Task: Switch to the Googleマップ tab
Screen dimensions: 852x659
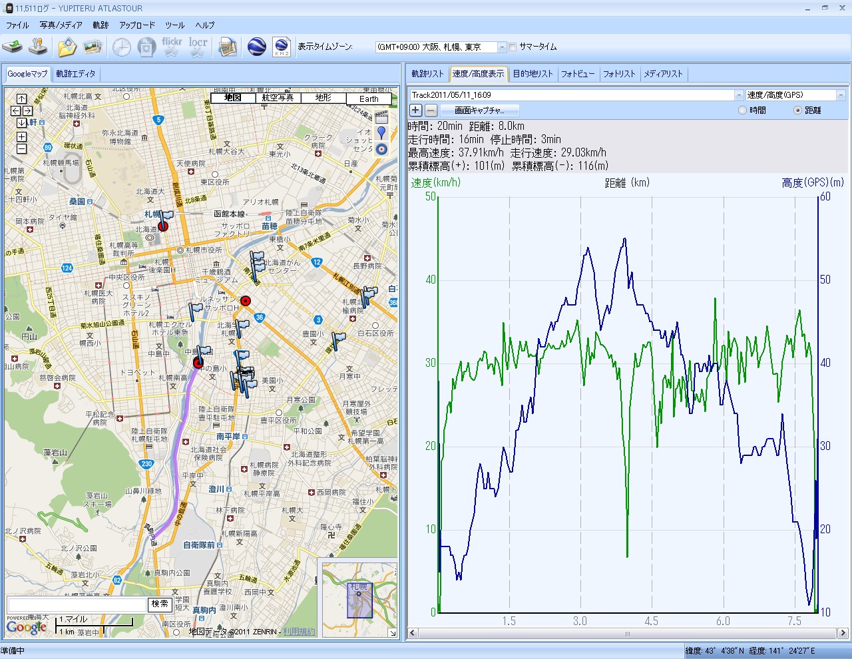Action: pyautogui.click(x=28, y=74)
